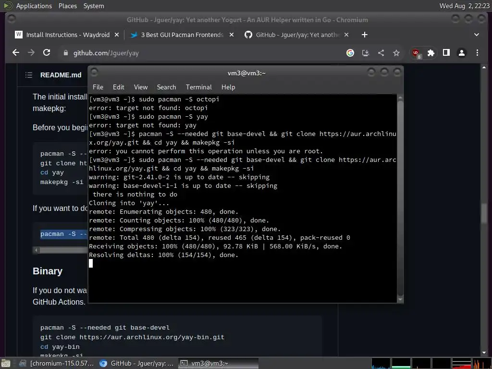Switch to chromium-115.0.57 taskbar item
This screenshot has width=492, height=369.
coord(57,363)
